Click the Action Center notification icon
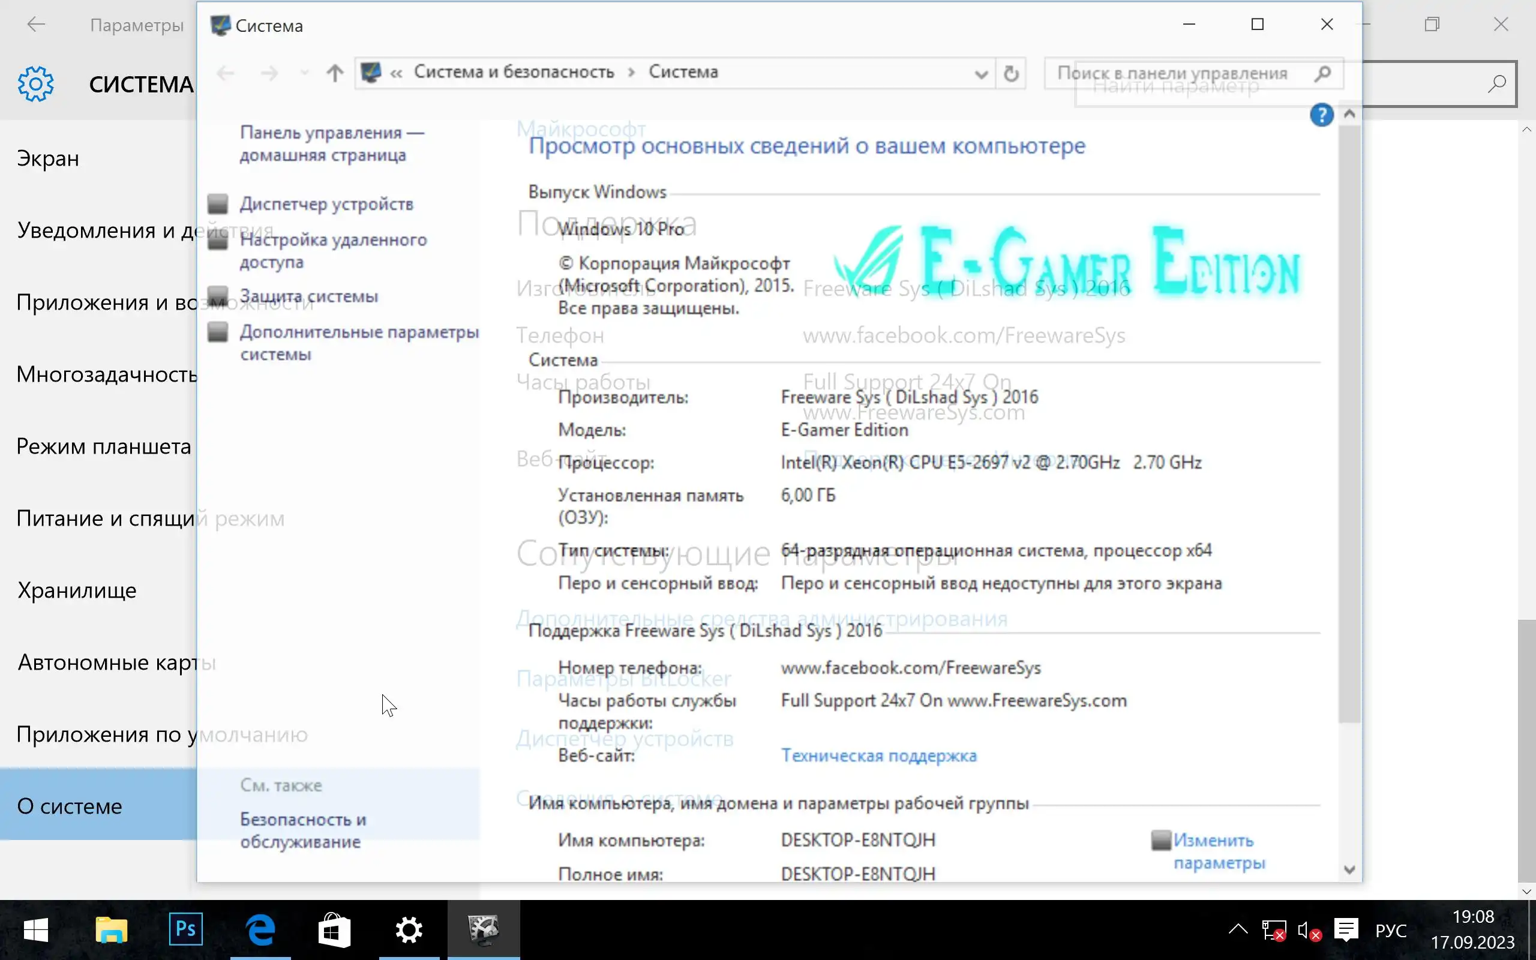 (1345, 931)
